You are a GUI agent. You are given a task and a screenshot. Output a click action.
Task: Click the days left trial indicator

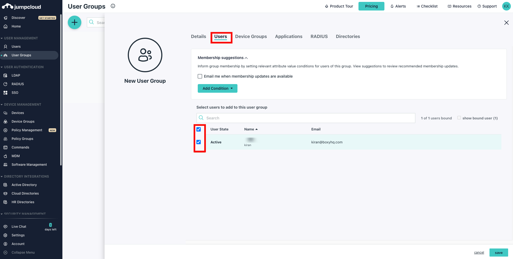(x=51, y=227)
